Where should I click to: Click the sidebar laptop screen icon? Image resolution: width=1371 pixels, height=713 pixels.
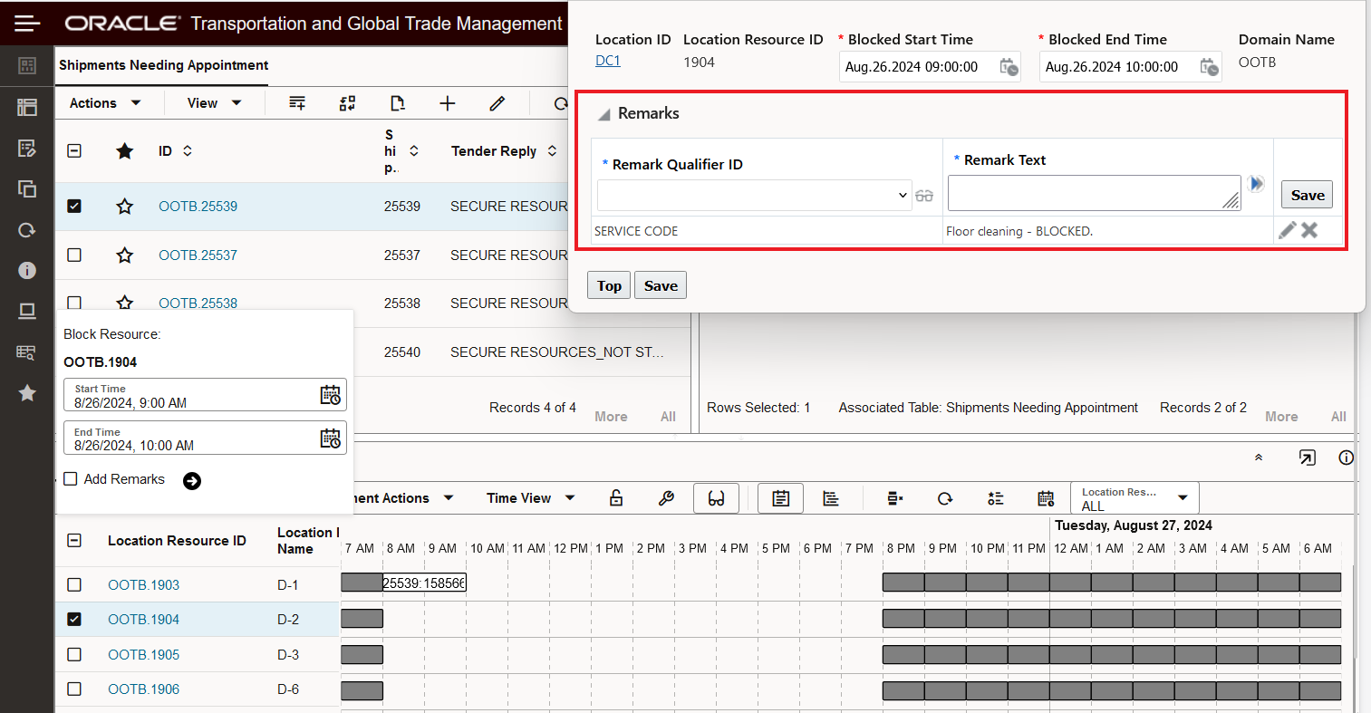27,312
